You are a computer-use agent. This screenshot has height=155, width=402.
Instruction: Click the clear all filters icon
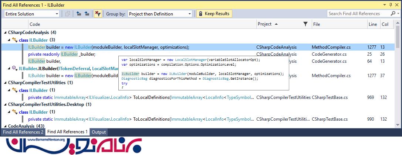(98, 14)
